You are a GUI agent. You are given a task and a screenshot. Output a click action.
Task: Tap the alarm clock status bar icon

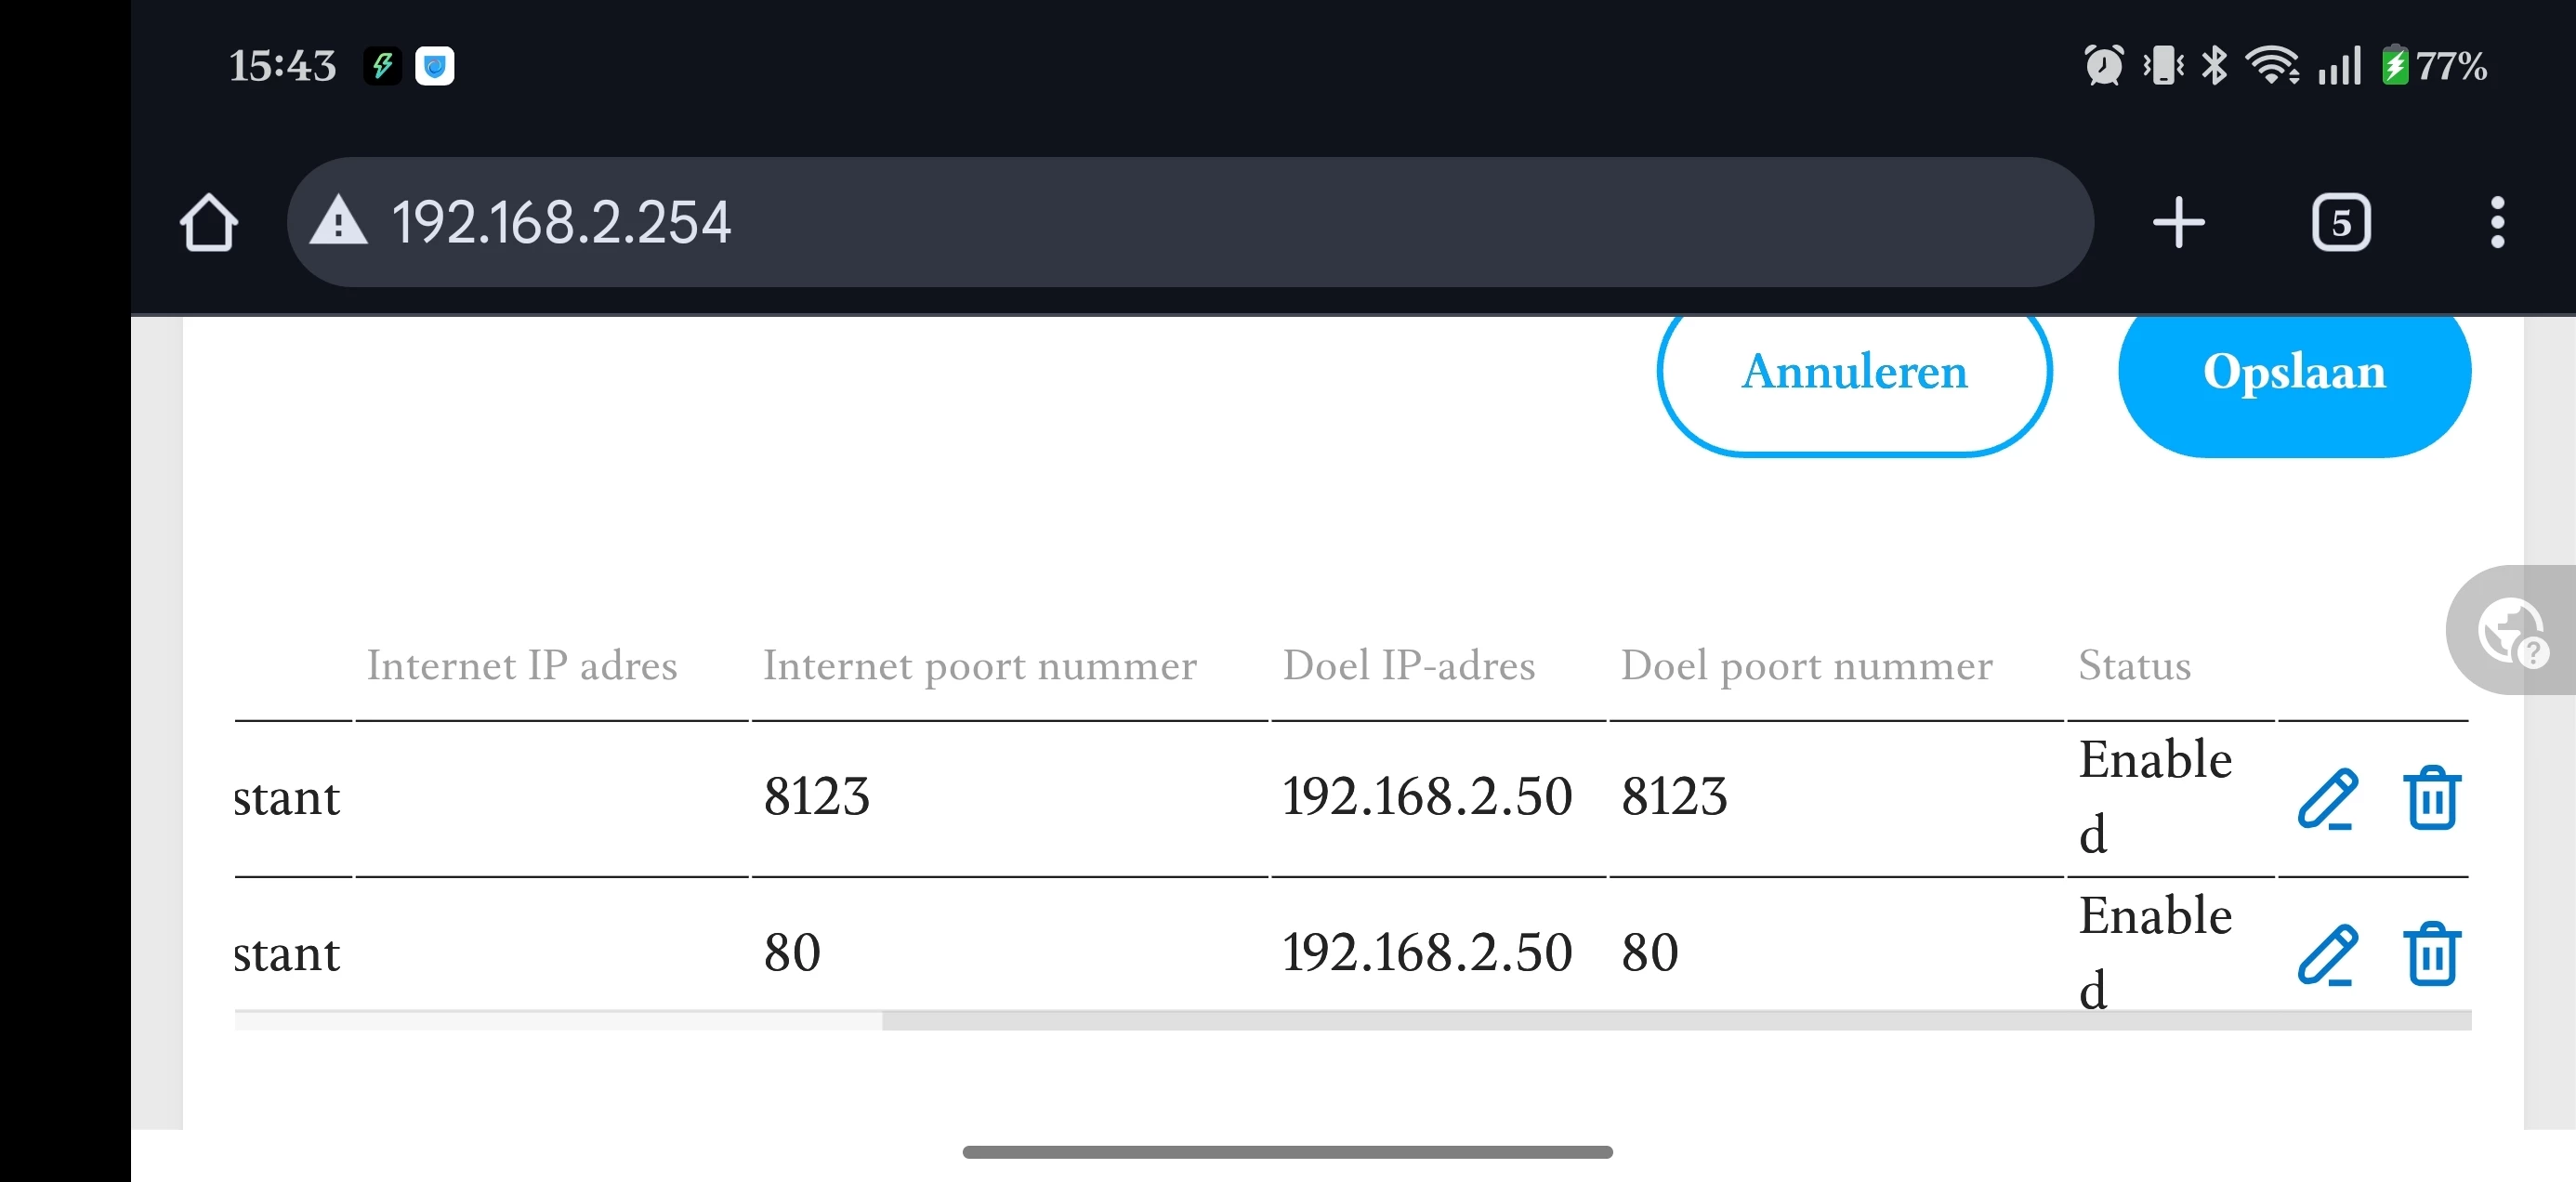click(2103, 66)
